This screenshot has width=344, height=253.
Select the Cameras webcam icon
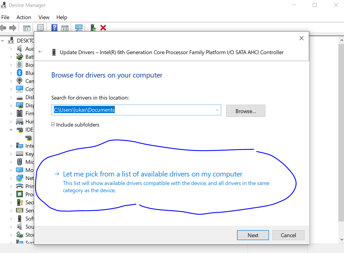(x=20, y=81)
